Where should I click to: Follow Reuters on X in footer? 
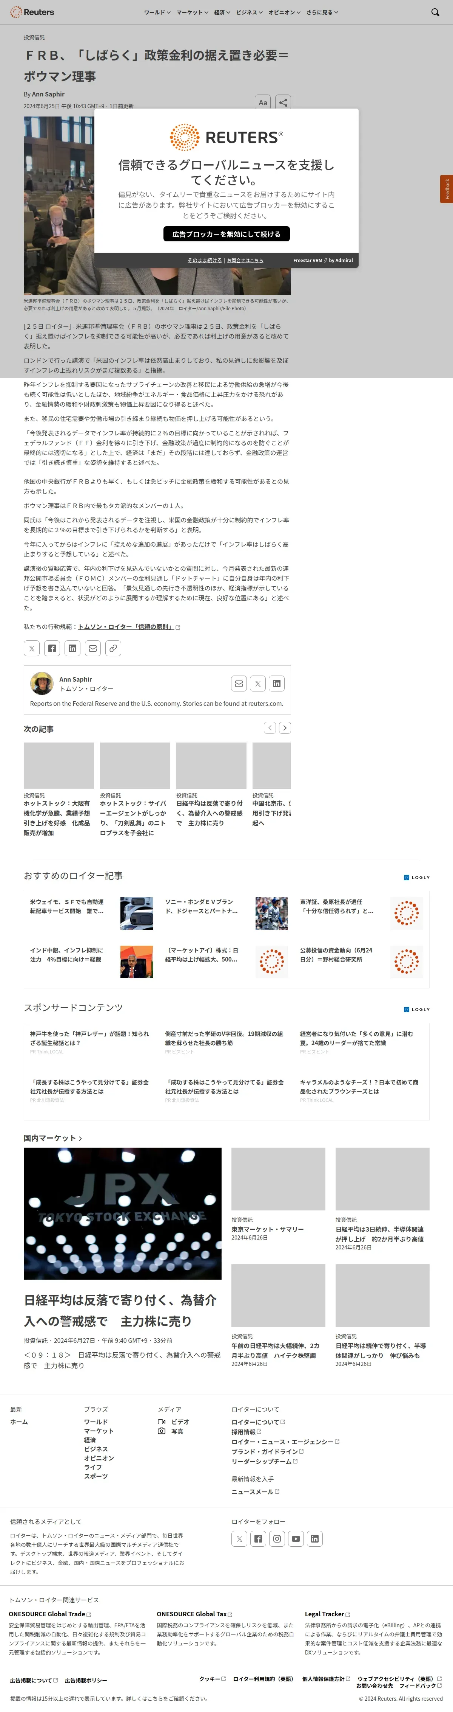239,1538
